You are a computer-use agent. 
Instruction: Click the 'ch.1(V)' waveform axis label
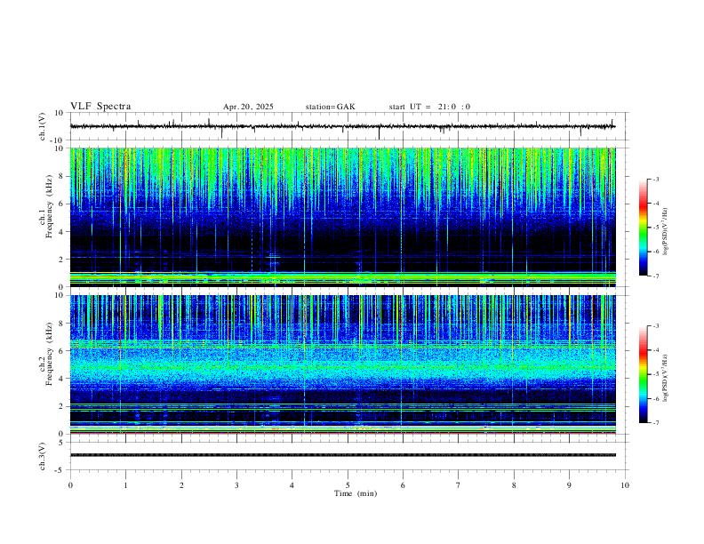(43, 126)
